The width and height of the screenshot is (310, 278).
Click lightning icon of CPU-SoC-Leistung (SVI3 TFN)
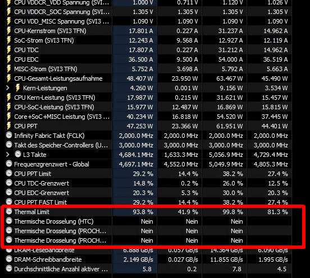pyautogui.click(x=8, y=107)
